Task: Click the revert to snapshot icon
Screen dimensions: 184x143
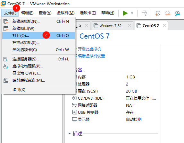Action: point(168,13)
